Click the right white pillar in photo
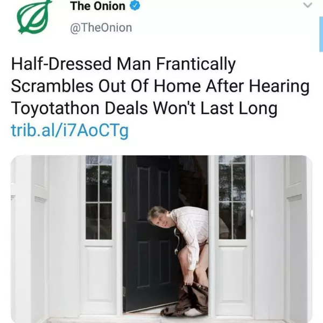The height and width of the screenshot is (323, 323). click(299, 239)
